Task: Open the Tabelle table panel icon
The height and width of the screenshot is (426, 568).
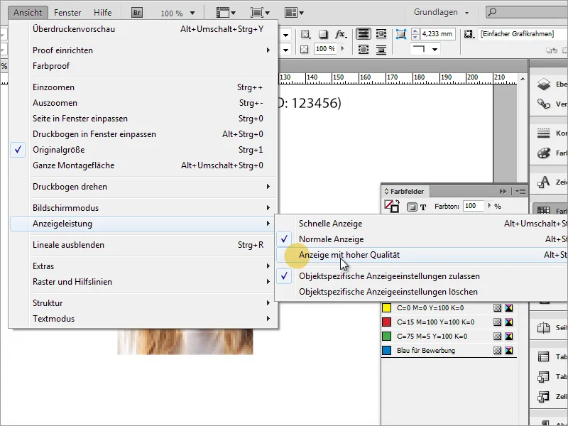Action: [x=543, y=357]
